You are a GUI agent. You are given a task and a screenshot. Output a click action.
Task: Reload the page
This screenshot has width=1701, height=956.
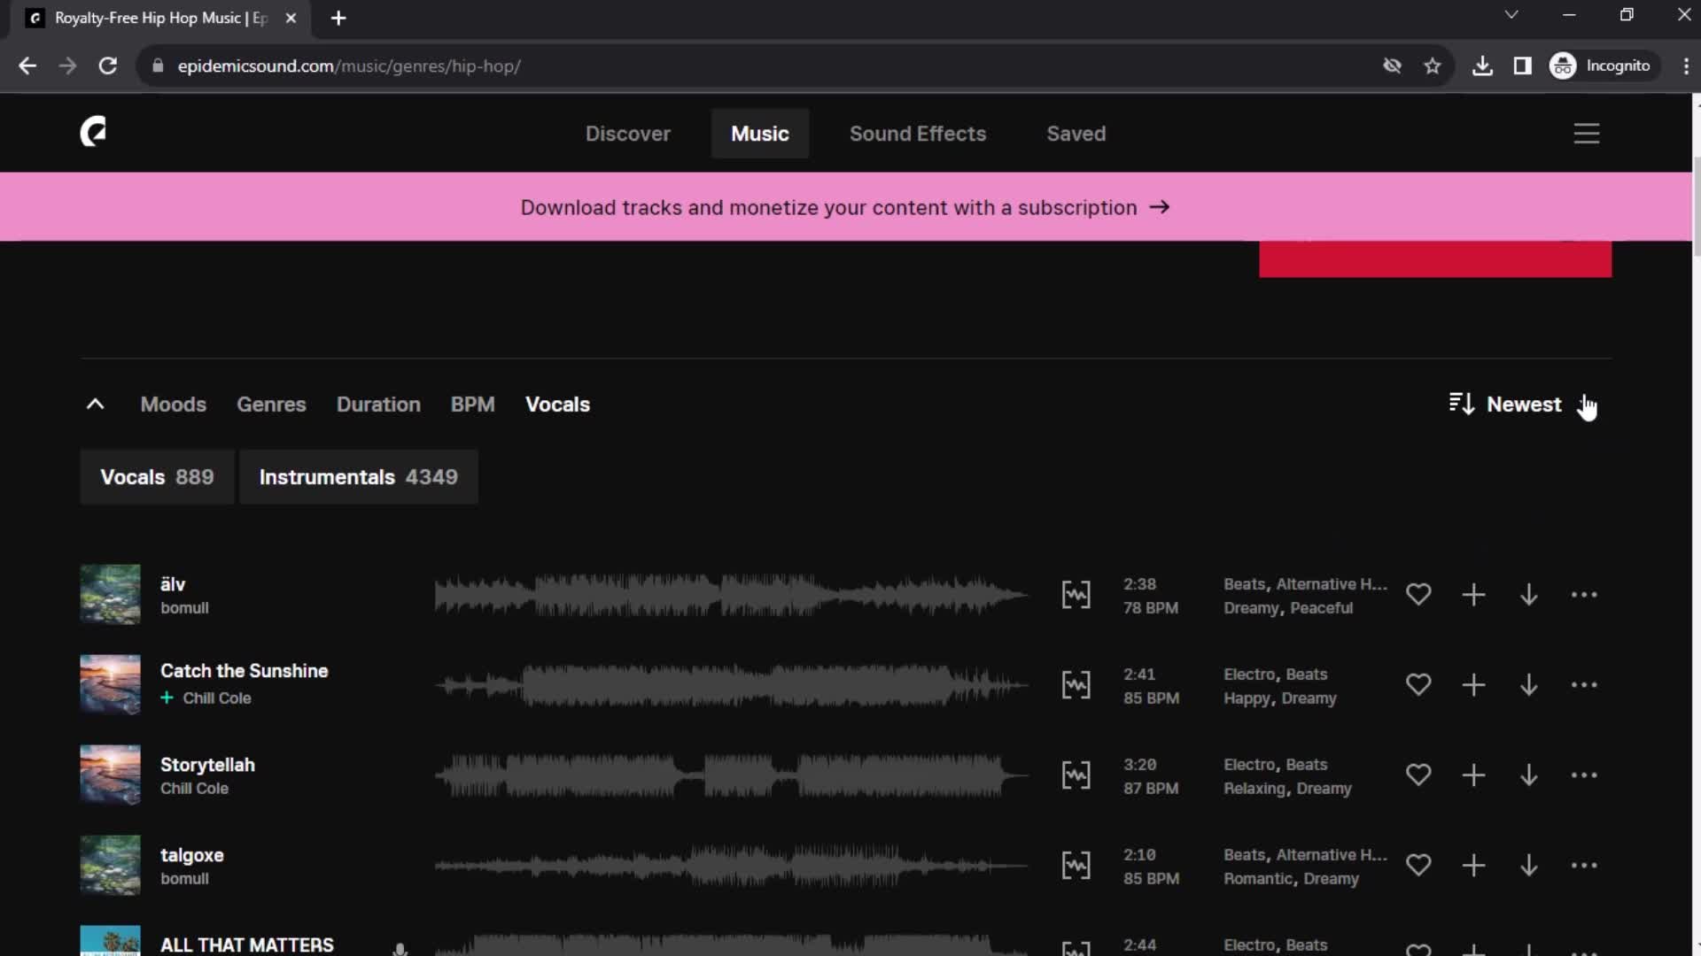(x=108, y=66)
